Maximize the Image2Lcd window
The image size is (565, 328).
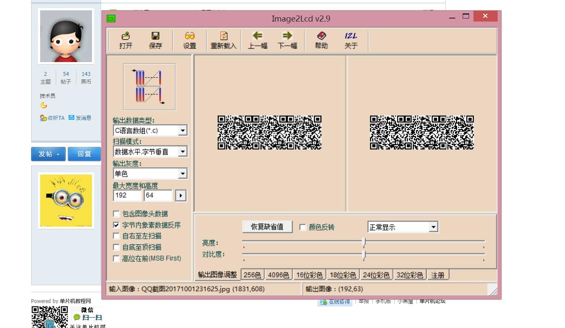tap(466, 16)
